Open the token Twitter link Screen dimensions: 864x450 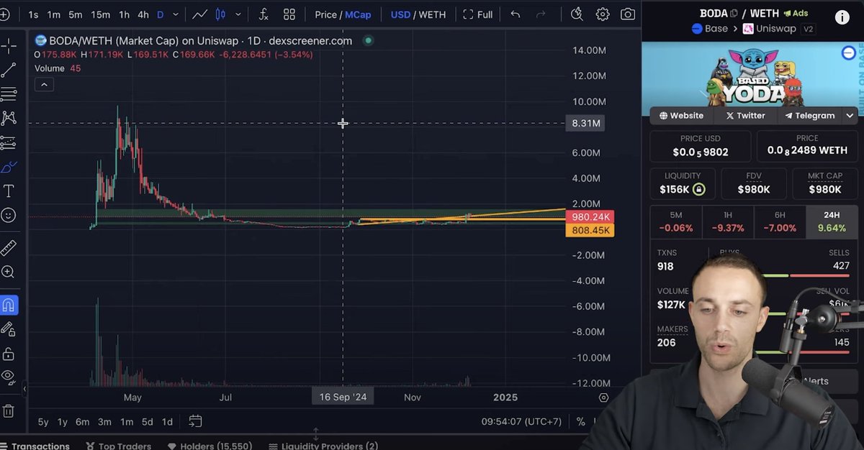click(745, 115)
